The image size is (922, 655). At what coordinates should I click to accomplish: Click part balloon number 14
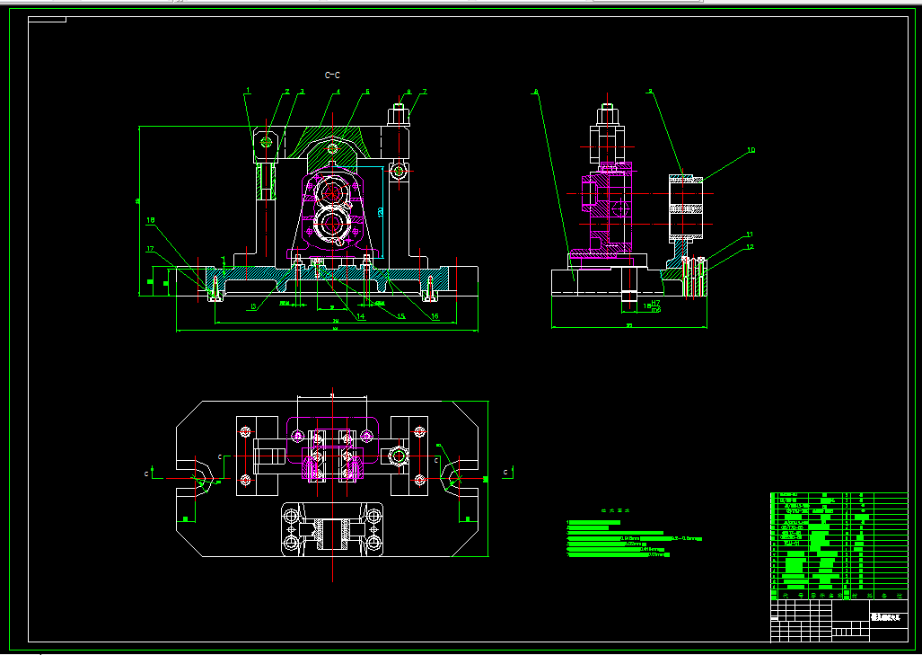click(x=361, y=316)
